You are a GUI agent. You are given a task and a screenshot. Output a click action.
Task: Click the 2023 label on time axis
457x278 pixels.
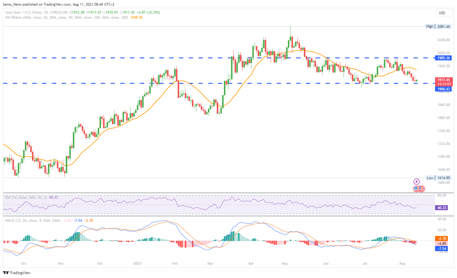[137, 263]
